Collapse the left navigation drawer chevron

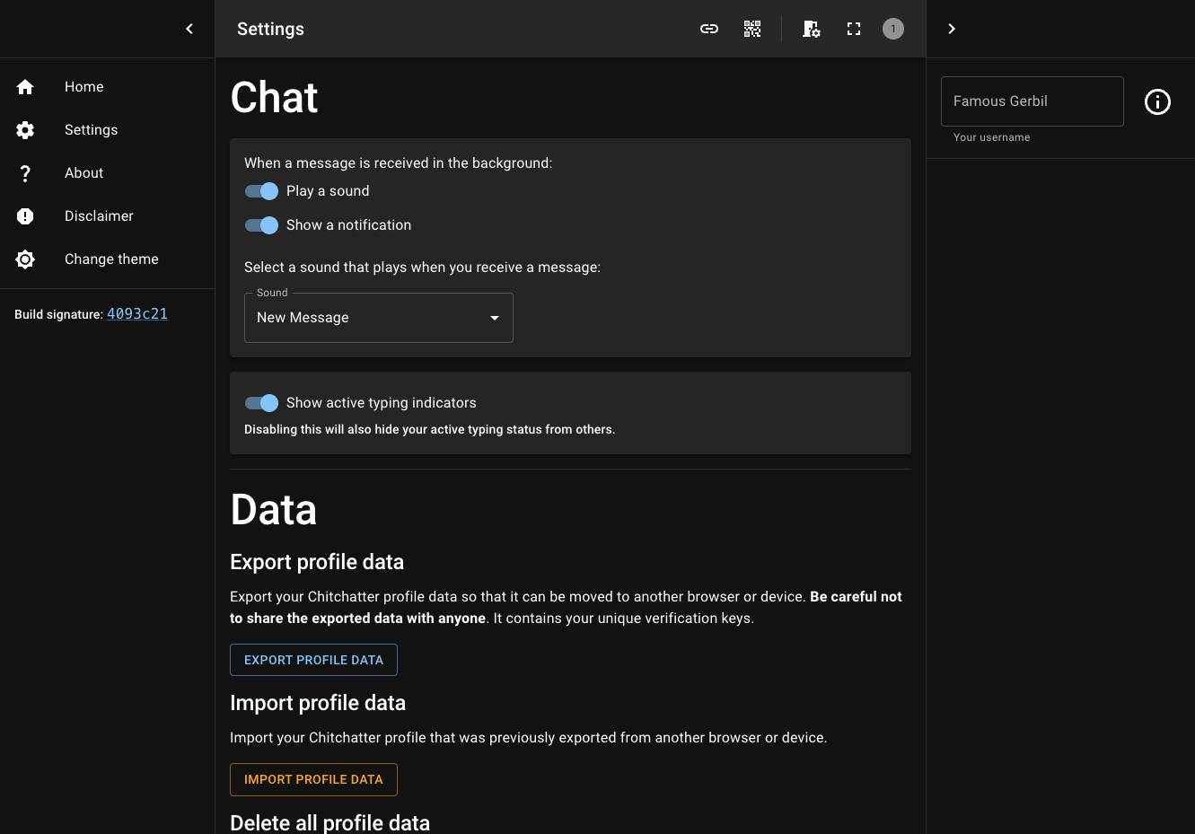[189, 29]
